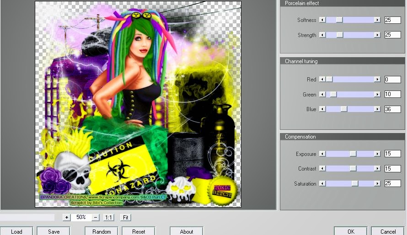Click the Exposure slider thumb

[353, 154]
